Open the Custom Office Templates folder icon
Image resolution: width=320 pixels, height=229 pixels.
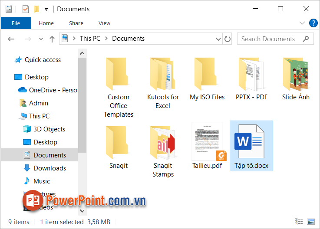117,74
